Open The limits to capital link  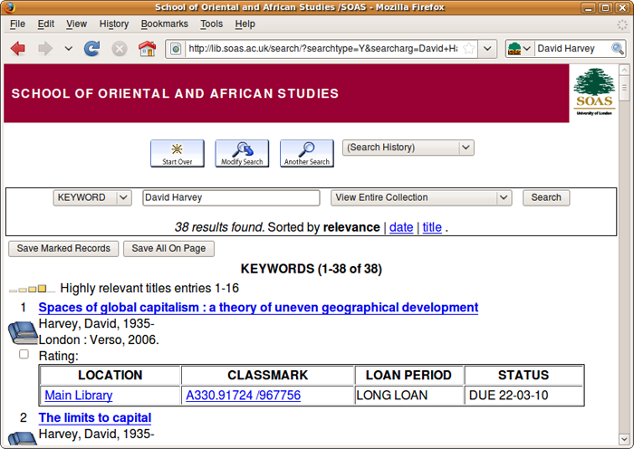pos(95,417)
